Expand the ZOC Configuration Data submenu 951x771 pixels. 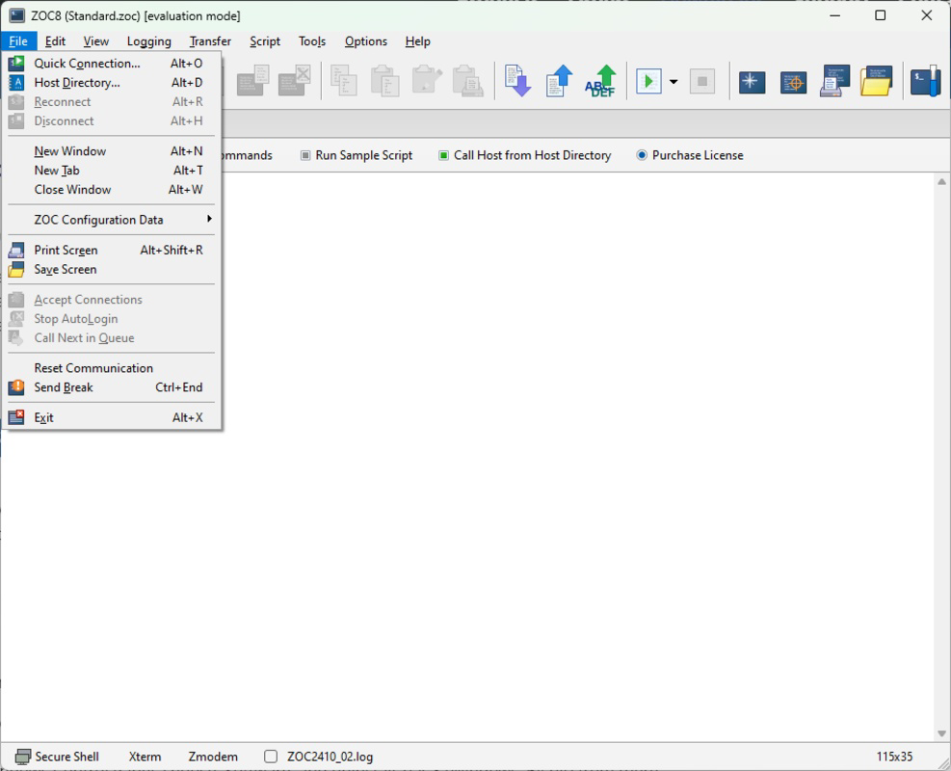(x=112, y=220)
